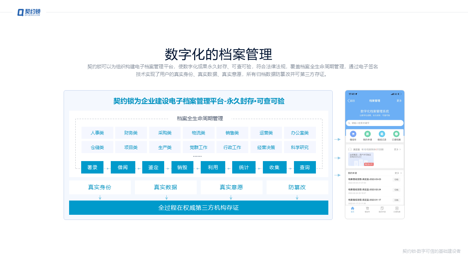Select the 销售类 archive category
The image size is (468, 263).
[232, 133]
